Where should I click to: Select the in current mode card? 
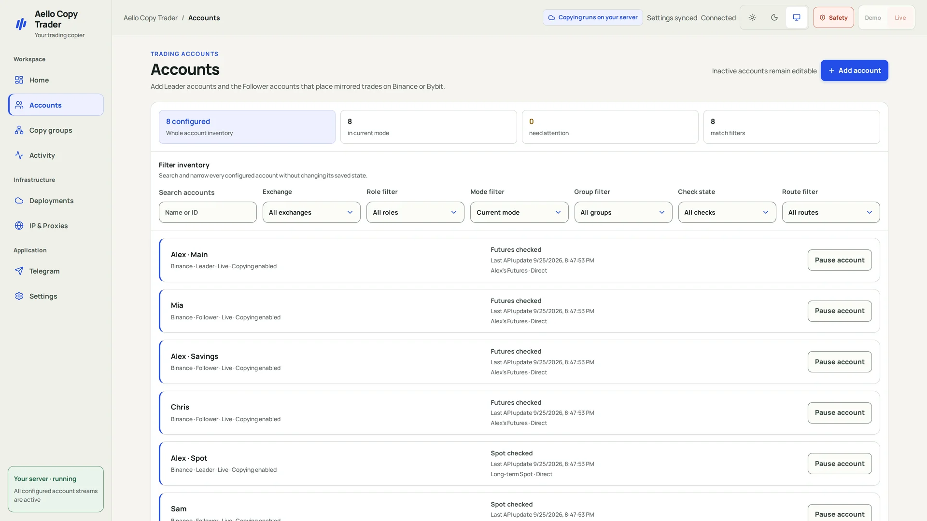tap(429, 127)
